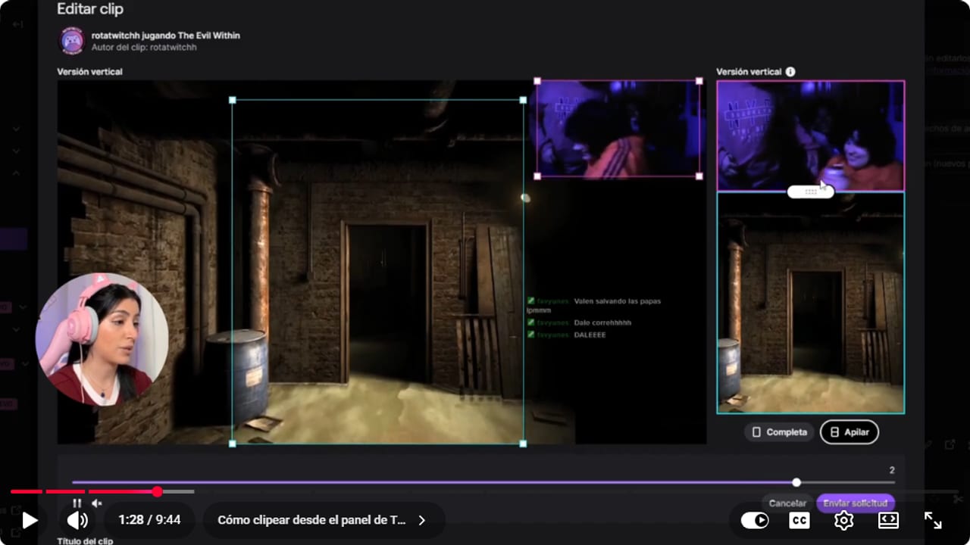970x545 pixels.
Task: Click the top-left teal crop handle
Action: tap(232, 100)
